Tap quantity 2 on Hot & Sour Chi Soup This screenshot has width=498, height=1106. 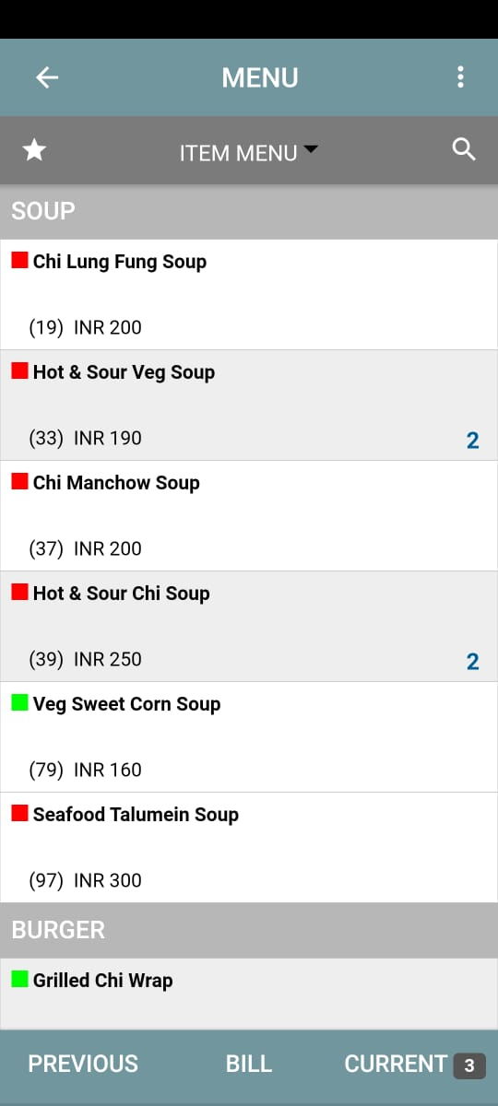click(472, 661)
